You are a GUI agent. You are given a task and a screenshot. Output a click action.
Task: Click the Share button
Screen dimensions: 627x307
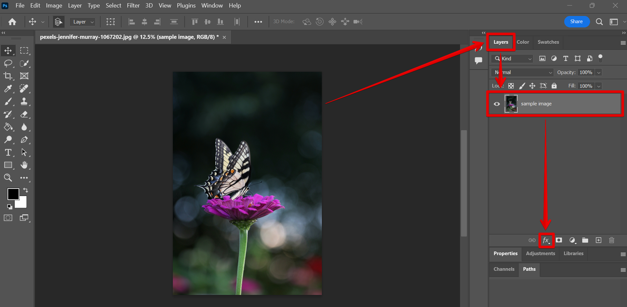(x=576, y=22)
